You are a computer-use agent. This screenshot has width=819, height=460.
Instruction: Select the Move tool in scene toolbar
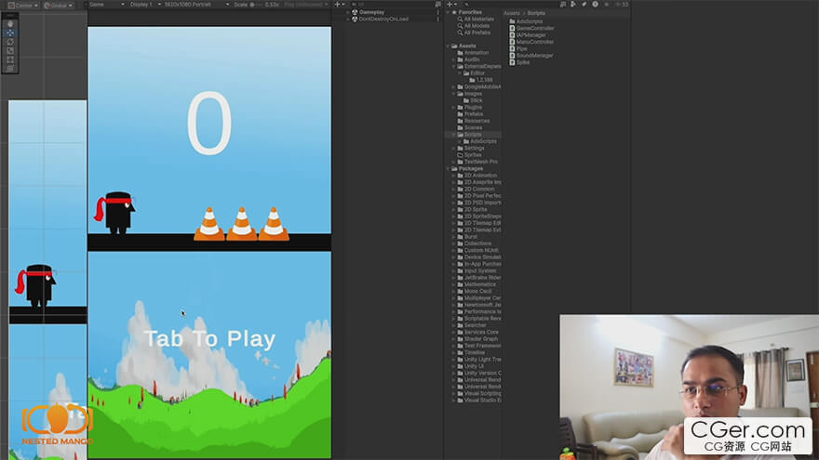(x=10, y=33)
